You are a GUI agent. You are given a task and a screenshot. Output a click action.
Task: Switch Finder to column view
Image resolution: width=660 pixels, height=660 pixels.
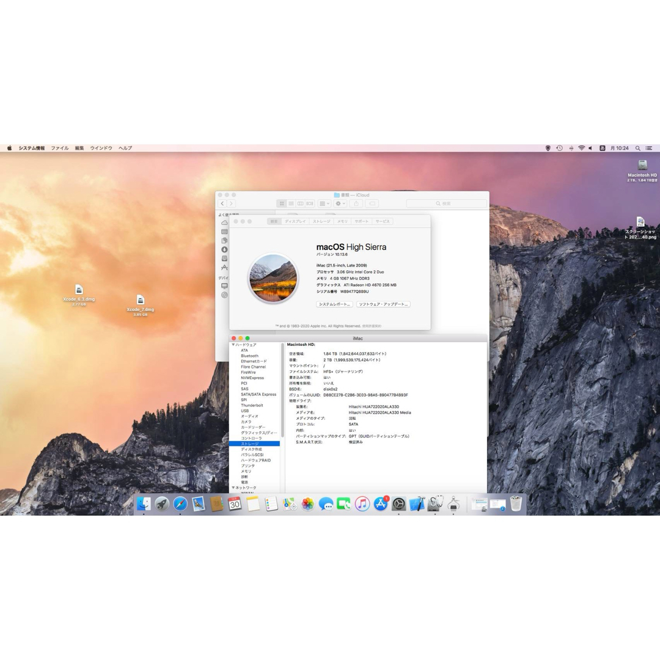point(300,204)
